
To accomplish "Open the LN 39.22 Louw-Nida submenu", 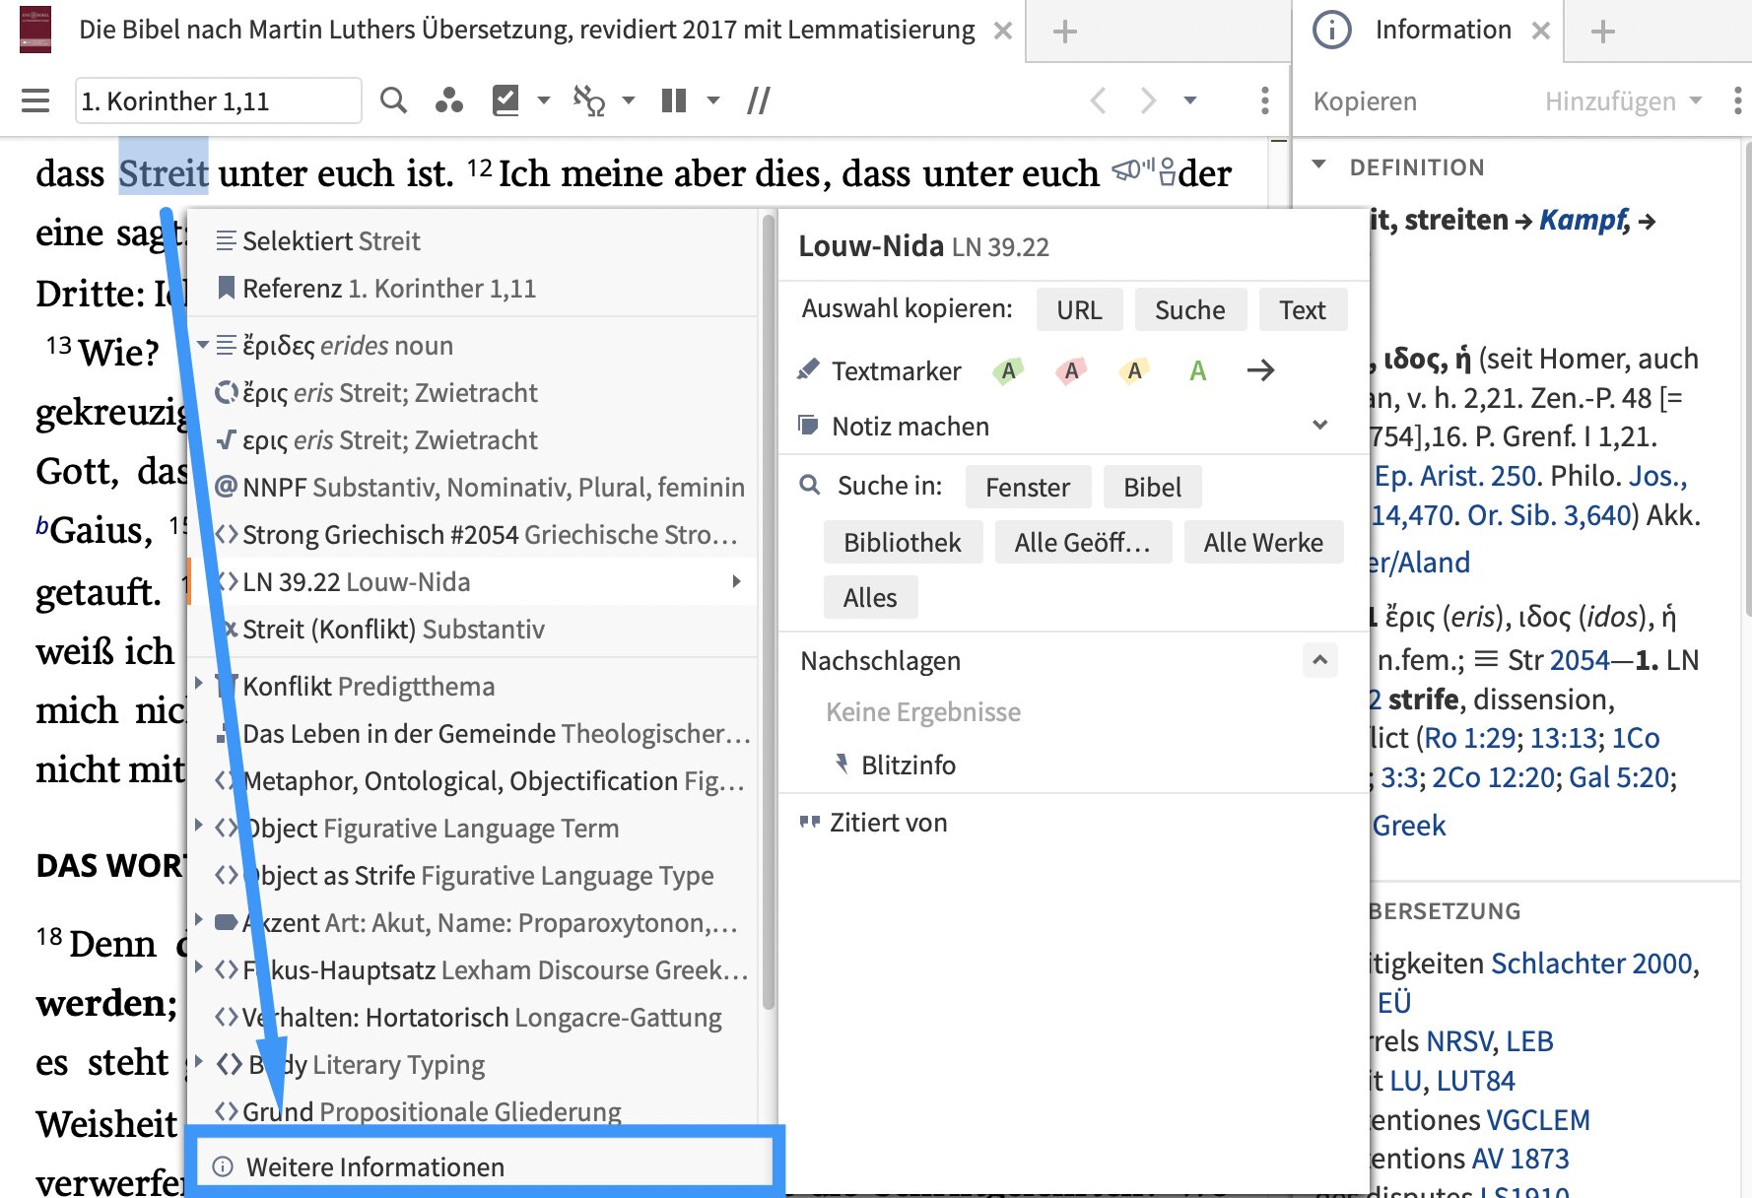I will pyautogui.click(x=473, y=581).
